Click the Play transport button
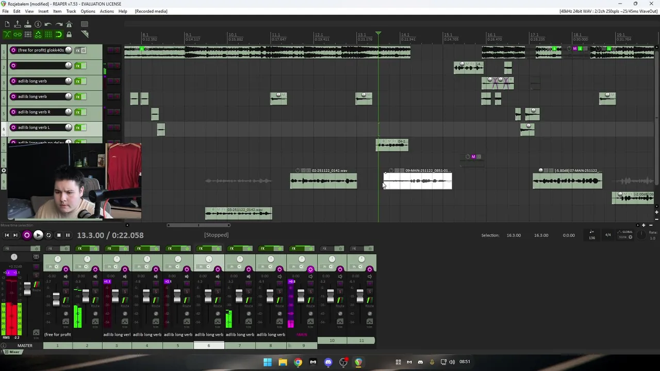Image resolution: width=660 pixels, height=371 pixels. [38, 235]
